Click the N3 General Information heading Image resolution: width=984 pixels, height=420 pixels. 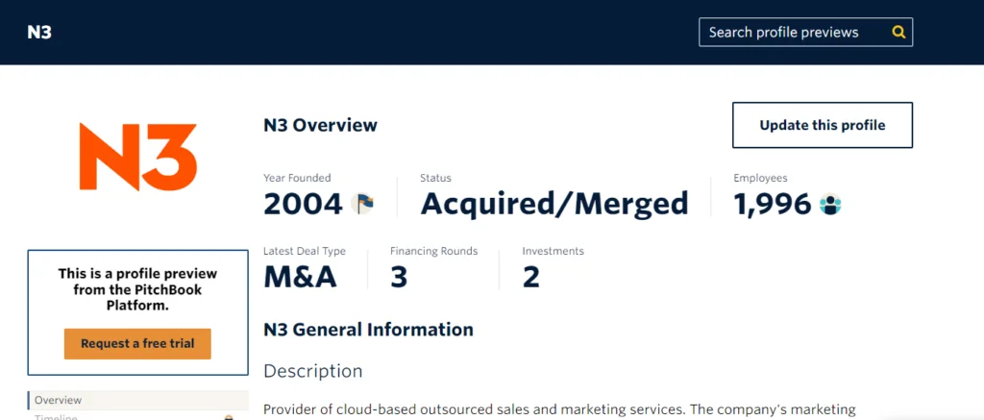click(x=368, y=329)
